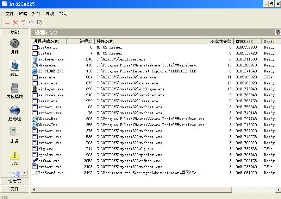Screen dimensions: 281x199
Task: Click the 功能 panel button
Action: point(15,32)
